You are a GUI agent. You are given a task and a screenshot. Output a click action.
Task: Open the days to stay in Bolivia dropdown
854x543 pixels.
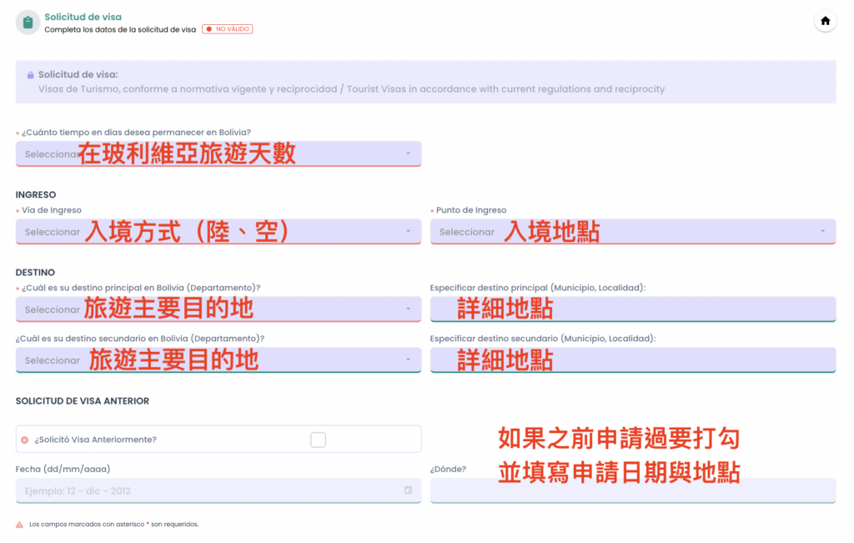click(219, 154)
